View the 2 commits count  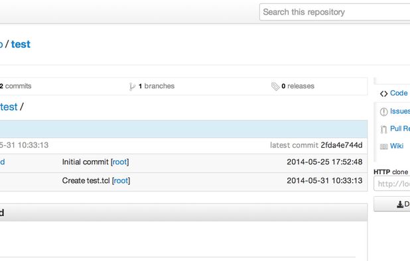pyautogui.click(x=16, y=86)
